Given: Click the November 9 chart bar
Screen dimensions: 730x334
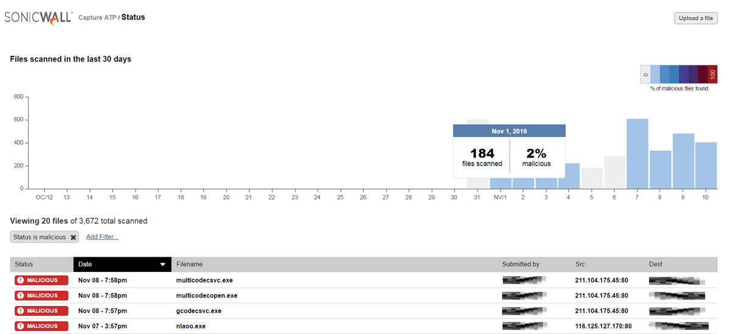Looking at the screenshot, I should click(x=683, y=161).
